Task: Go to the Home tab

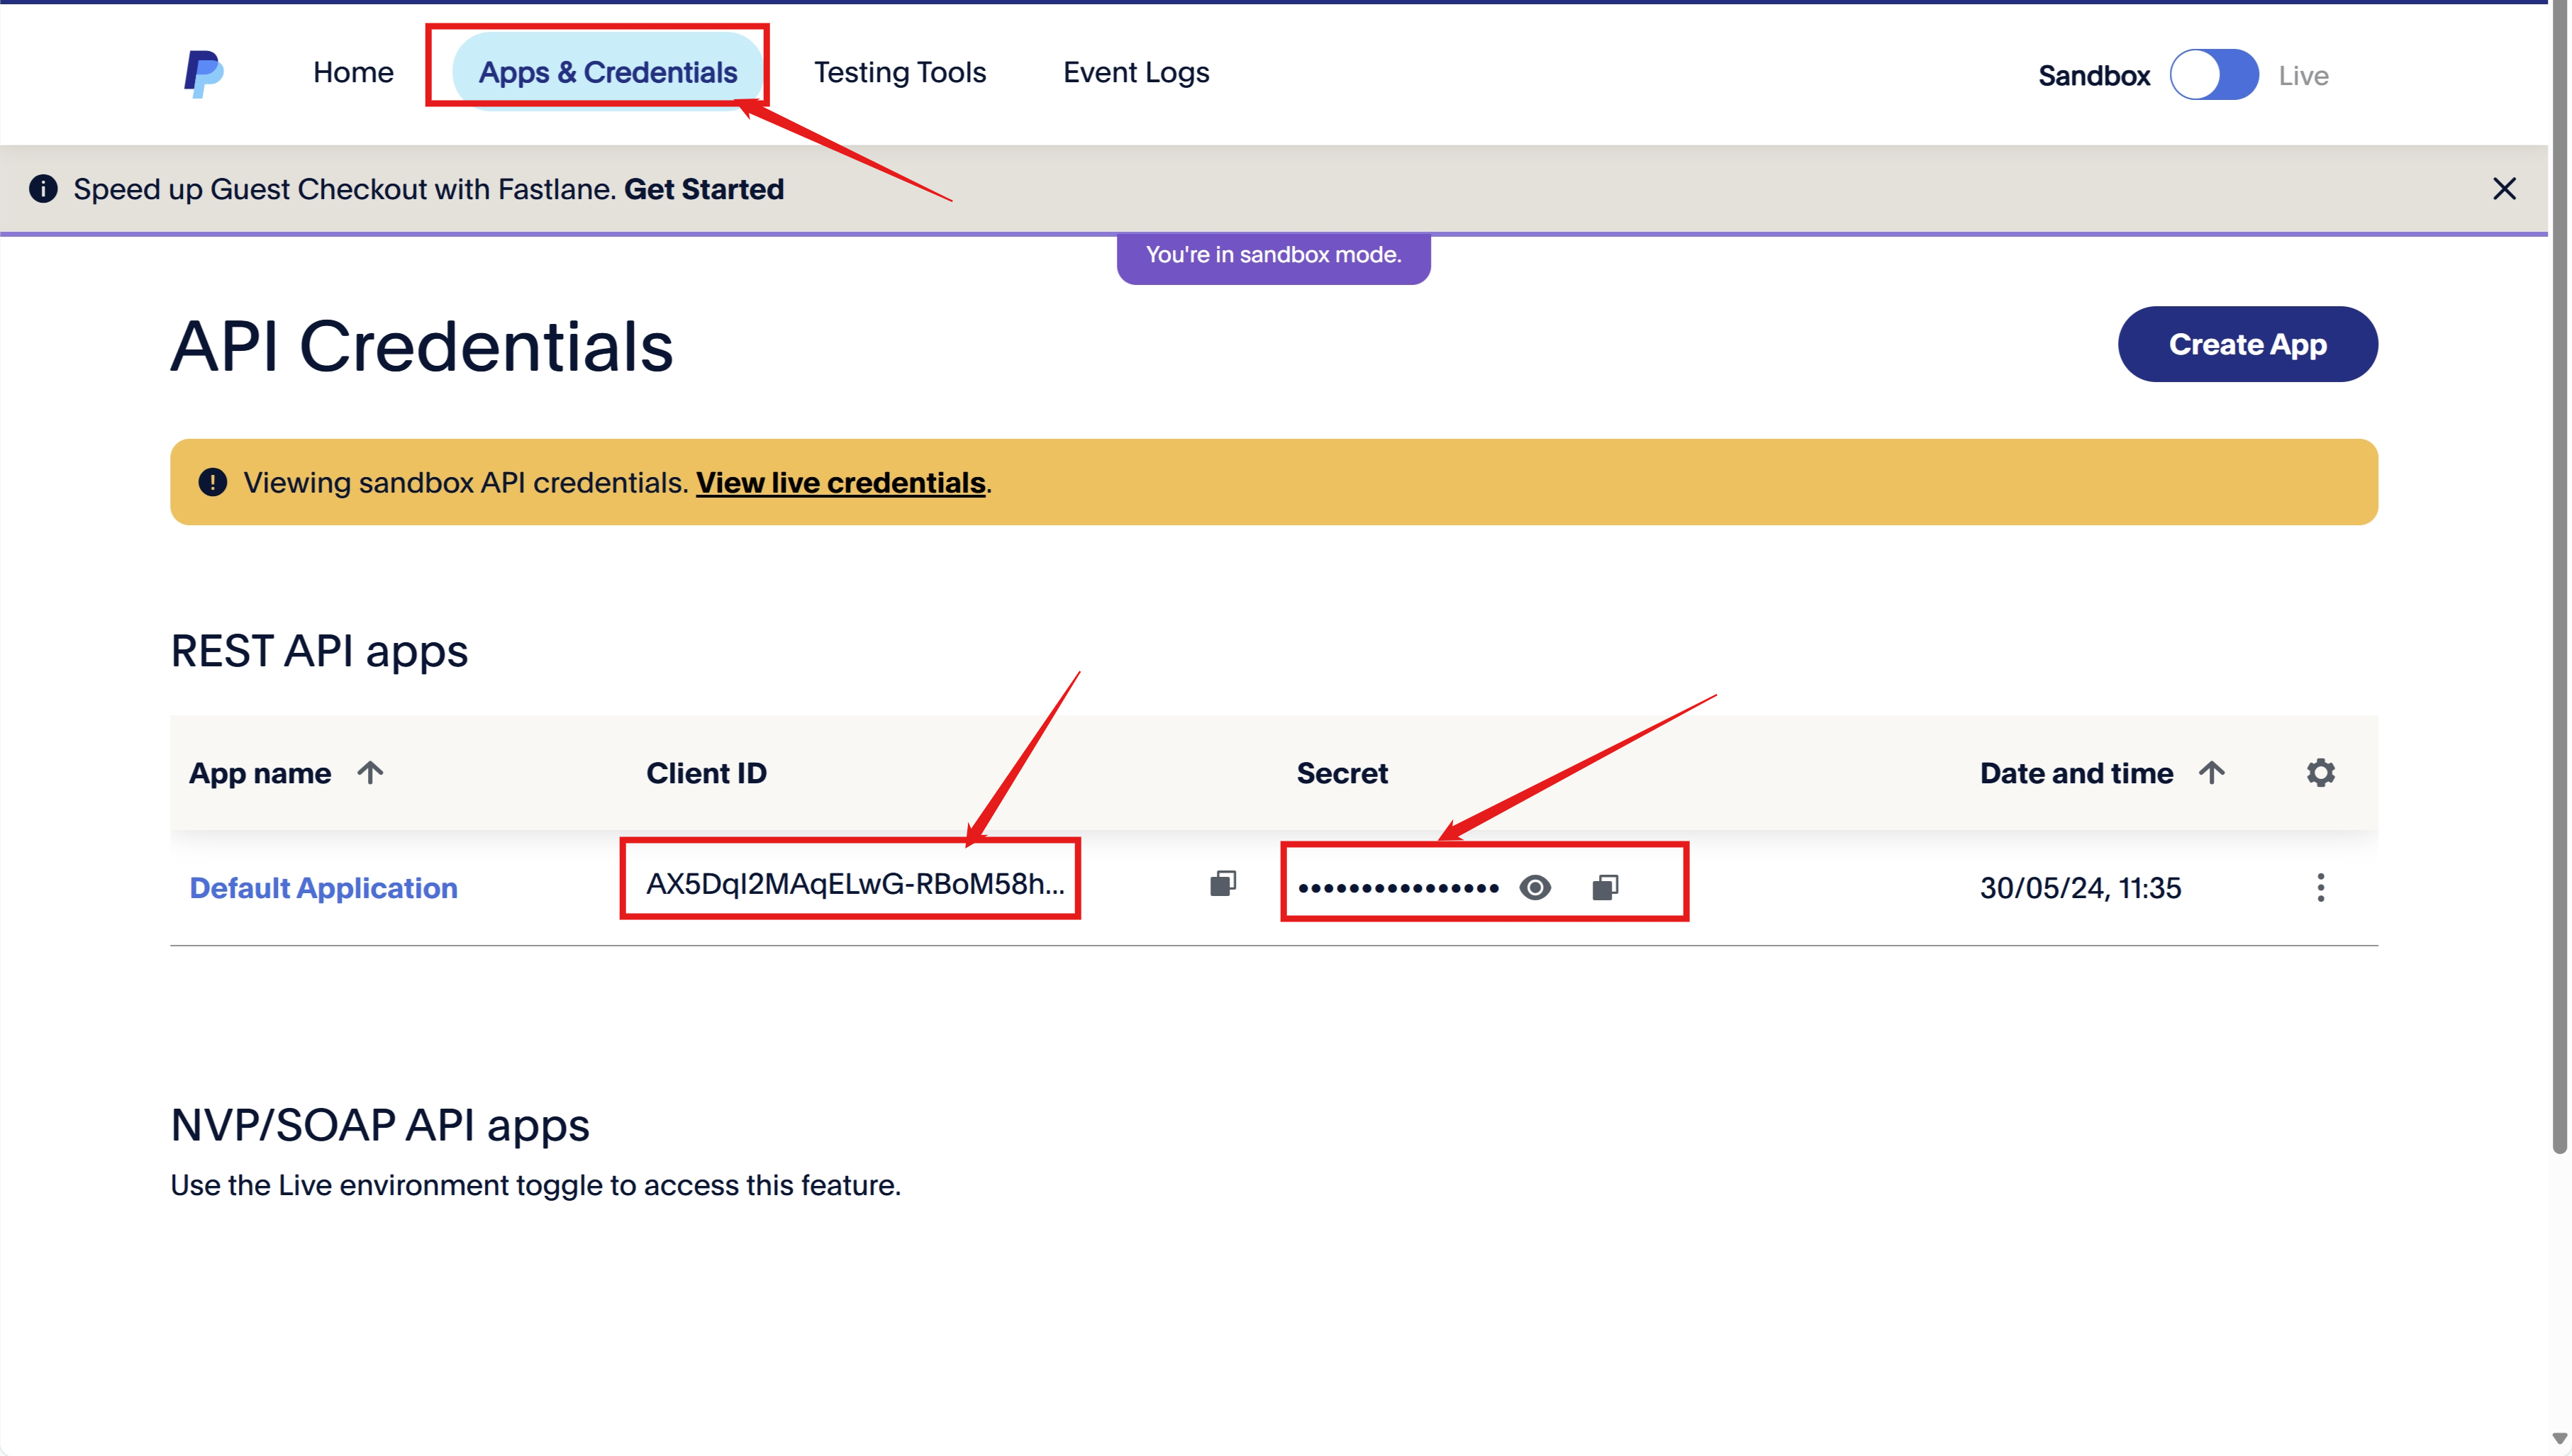Action: tap(353, 72)
